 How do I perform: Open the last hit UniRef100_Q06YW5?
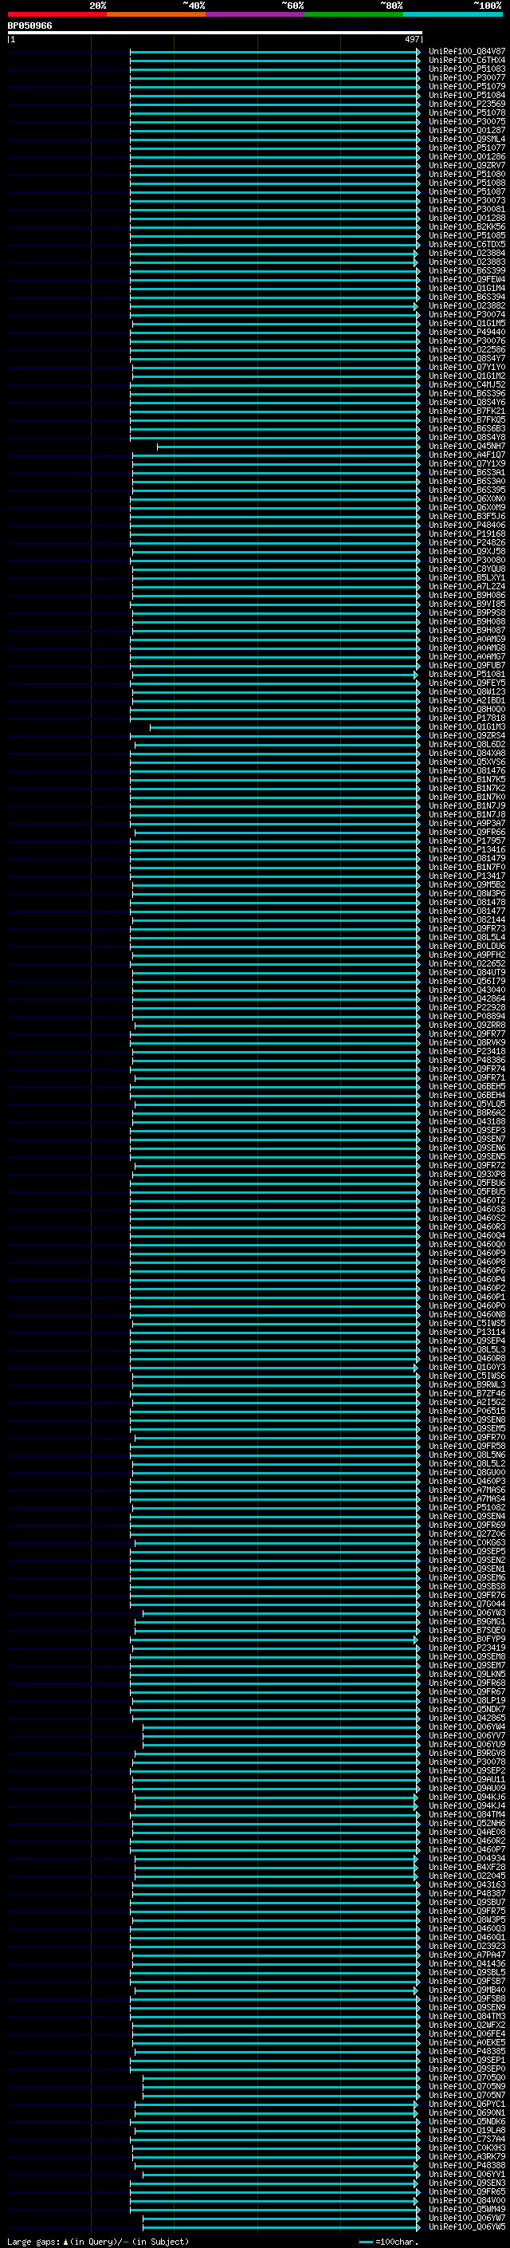[x=466, y=2227]
